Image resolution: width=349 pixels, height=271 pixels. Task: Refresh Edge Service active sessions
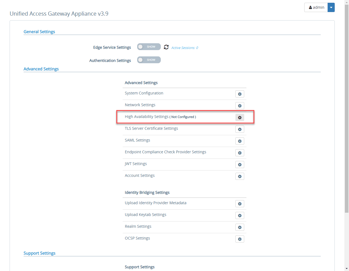[166, 47]
